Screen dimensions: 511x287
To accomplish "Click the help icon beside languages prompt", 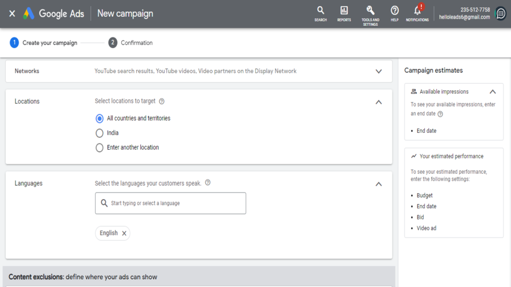I will (208, 183).
